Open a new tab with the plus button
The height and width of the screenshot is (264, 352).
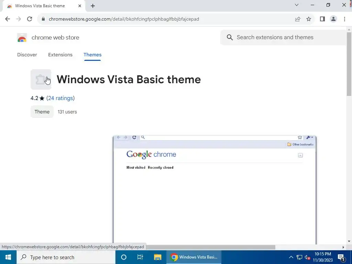point(93,6)
